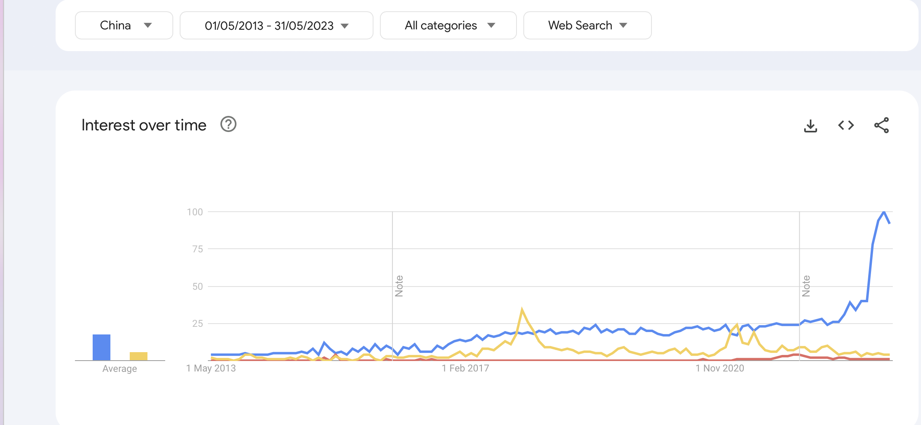The height and width of the screenshot is (425, 921).
Task: Click the yellow line's tallest spike
Action: pyautogui.click(x=522, y=310)
